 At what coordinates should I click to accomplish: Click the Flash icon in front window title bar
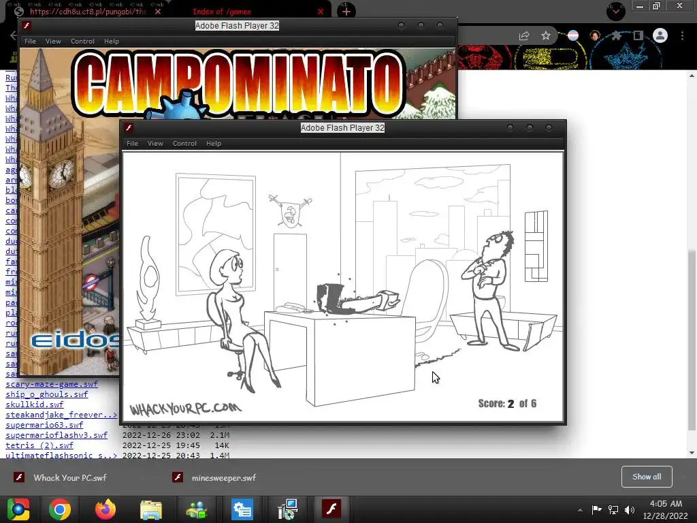tap(129, 128)
